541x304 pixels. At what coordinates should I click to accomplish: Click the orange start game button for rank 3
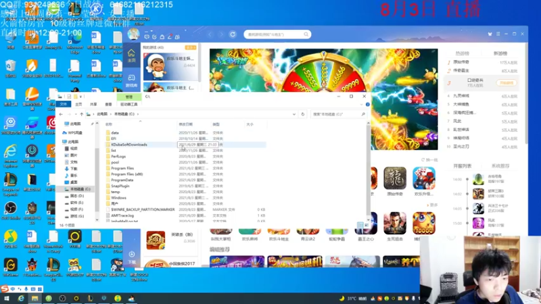point(507,82)
